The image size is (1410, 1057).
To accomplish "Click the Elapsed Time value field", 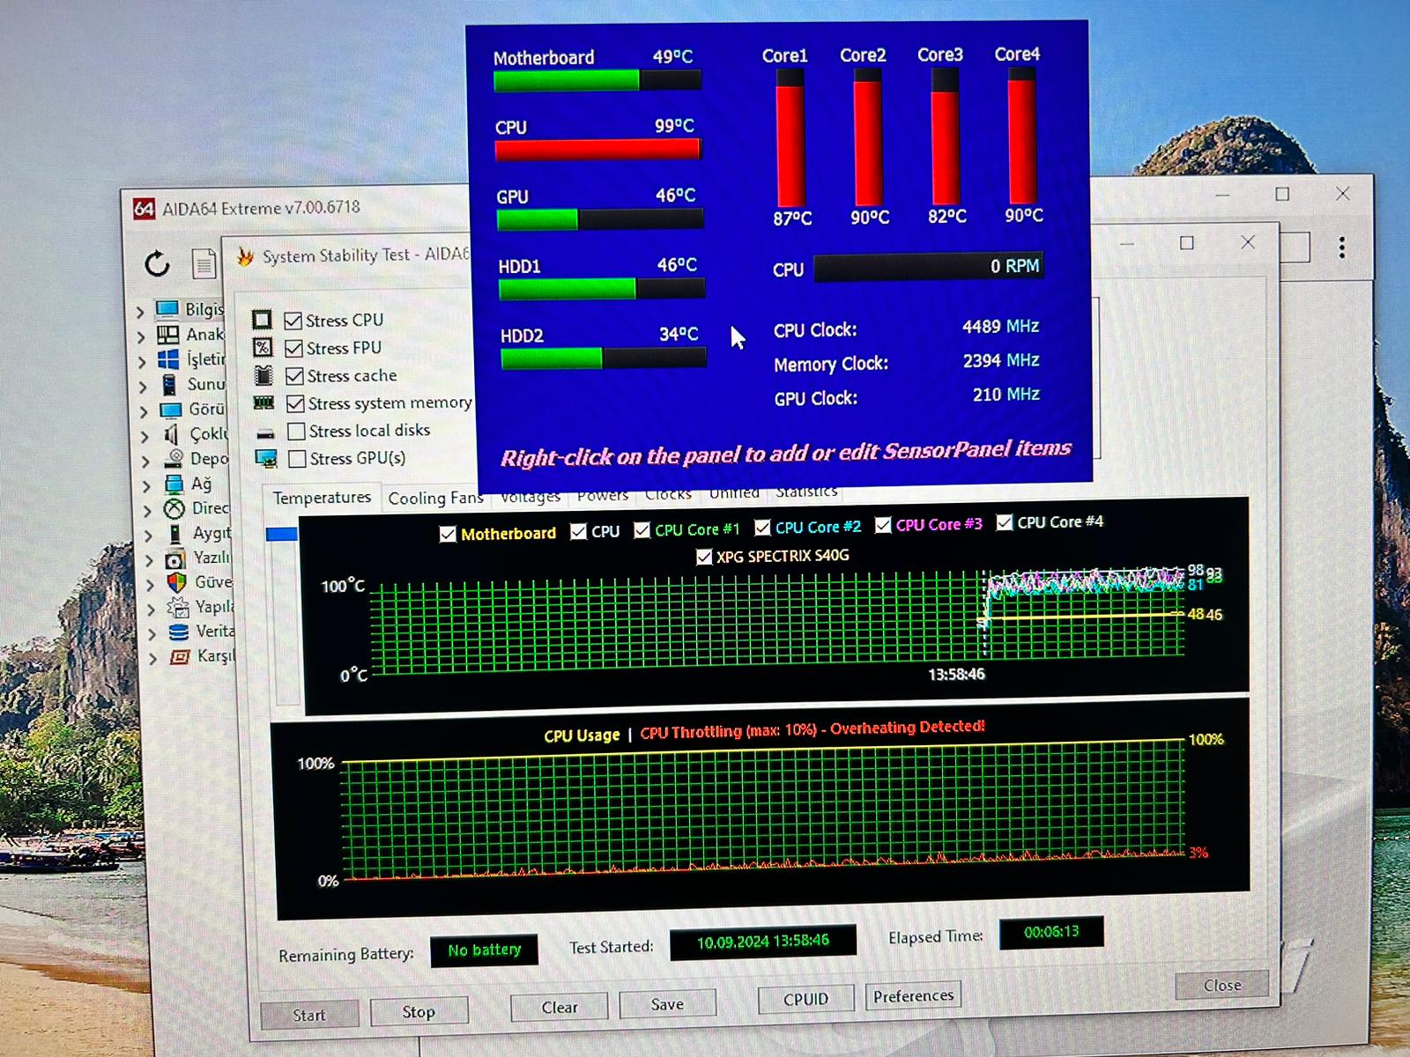I will coord(1051,932).
